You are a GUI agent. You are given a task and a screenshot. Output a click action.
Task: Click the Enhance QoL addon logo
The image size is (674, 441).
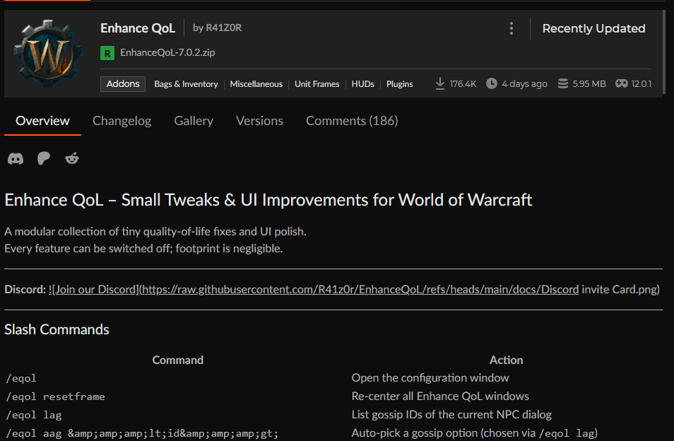tap(49, 54)
